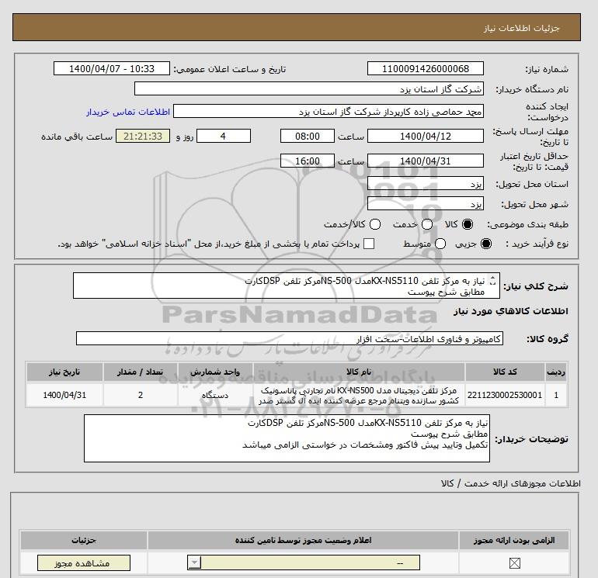Open buyer contact information link

click(128, 112)
